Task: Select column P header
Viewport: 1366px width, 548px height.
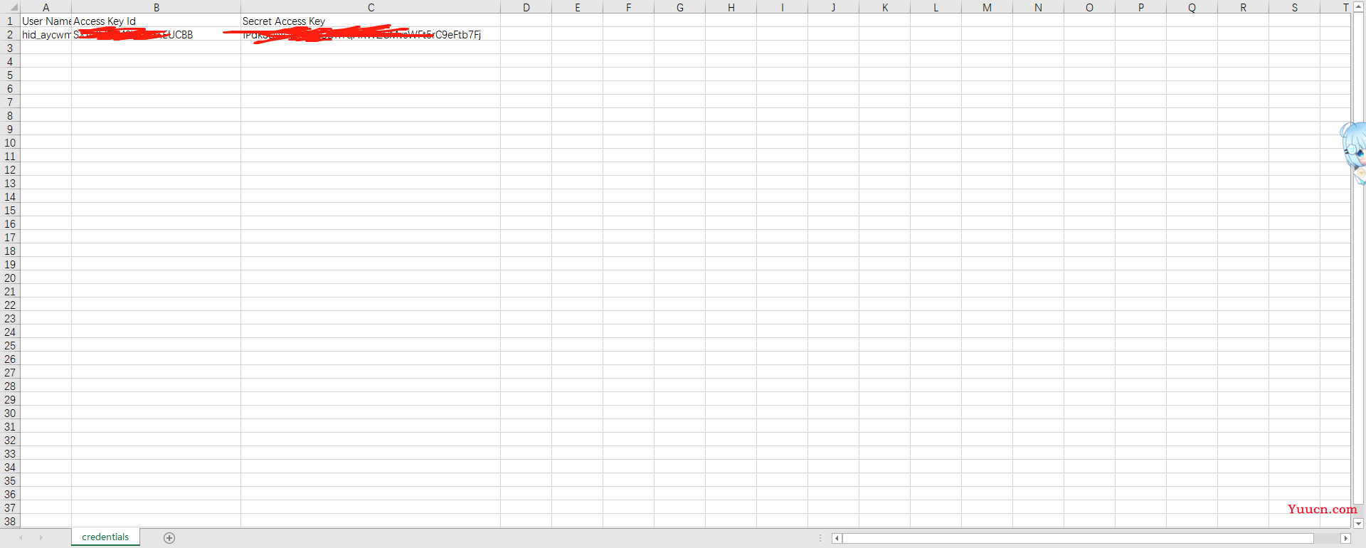Action: [x=1141, y=7]
